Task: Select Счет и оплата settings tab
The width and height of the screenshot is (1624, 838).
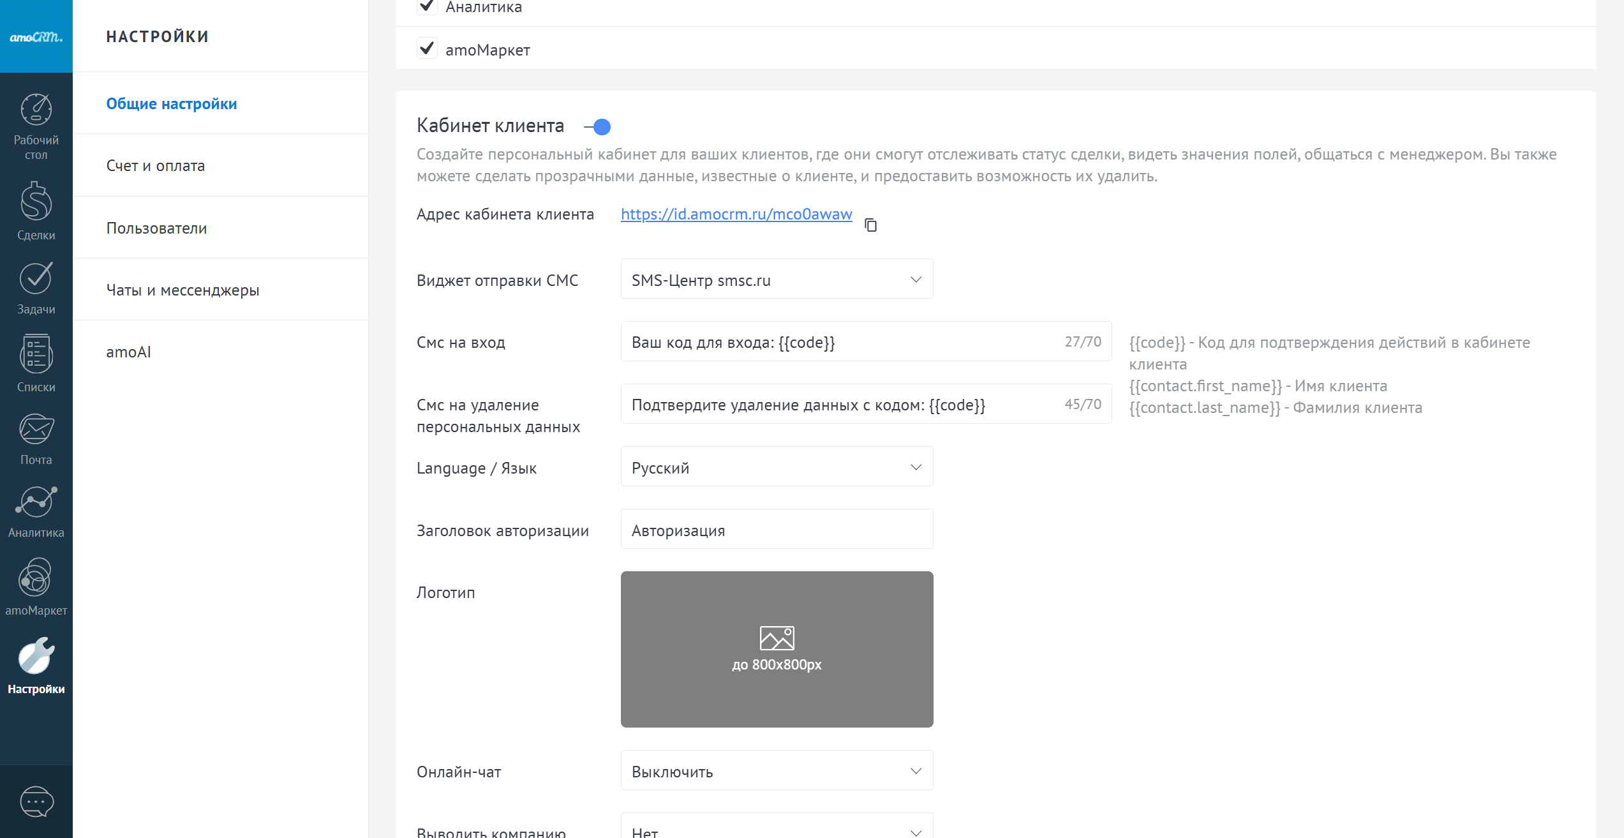Action: pyautogui.click(x=156, y=165)
